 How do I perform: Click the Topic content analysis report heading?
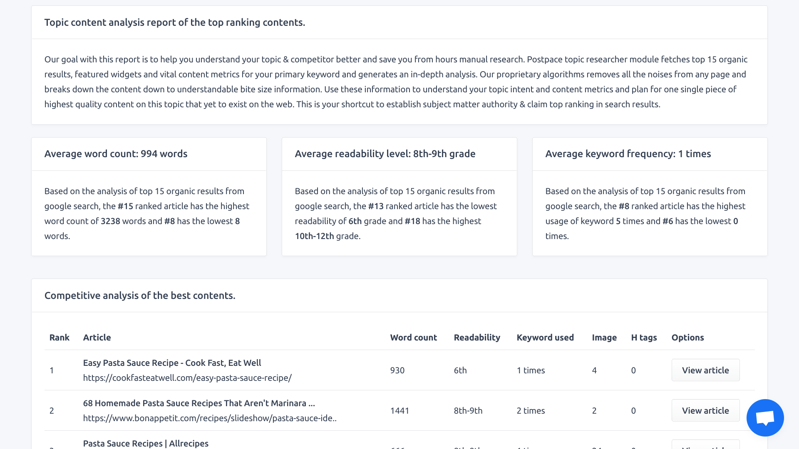[x=175, y=22]
